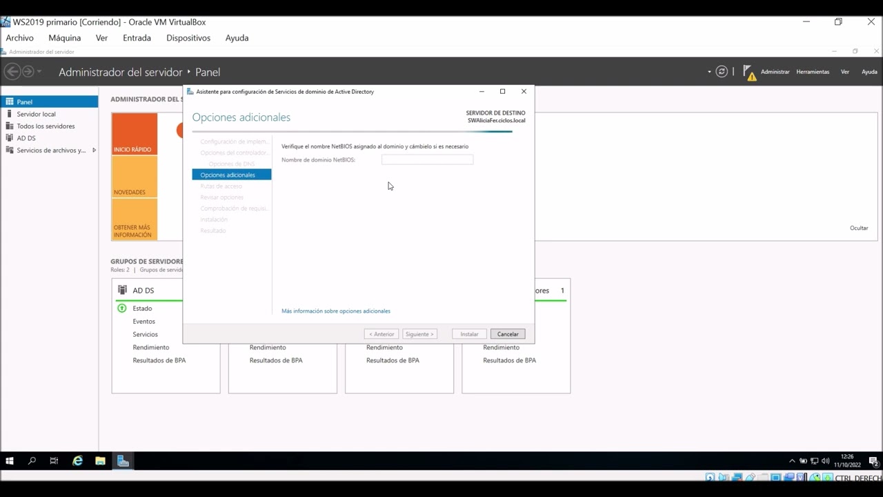Viewport: 883px width, 497px height.
Task: Click Server Manager taskbar icon
Action: click(x=123, y=460)
